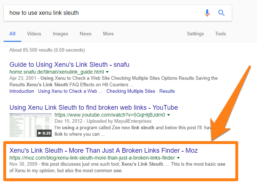The height and width of the screenshot is (183, 257).
Task: Open Guide to Using Xenu's Link Sleuth result
Action: coord(69,65)
